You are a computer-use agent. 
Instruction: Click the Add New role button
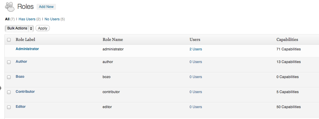click(x=46, y=7)
